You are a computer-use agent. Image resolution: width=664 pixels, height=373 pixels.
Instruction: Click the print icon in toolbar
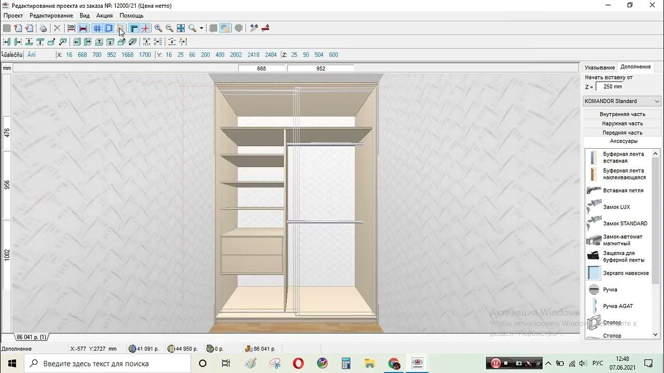click(43, 28)
